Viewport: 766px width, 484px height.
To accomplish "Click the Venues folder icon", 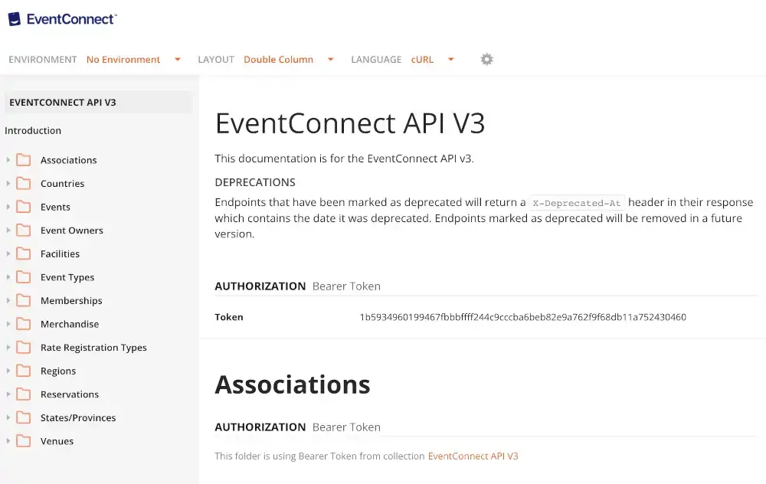I will pos(24,442).
